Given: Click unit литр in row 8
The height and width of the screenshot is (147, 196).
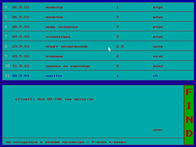Looking at the screenshot, I should 158,47.
